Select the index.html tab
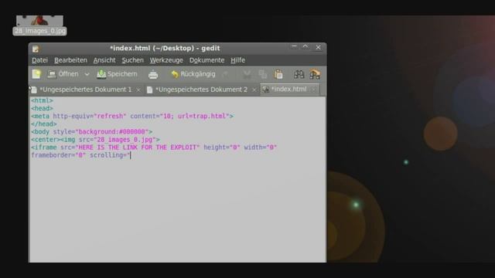495x278 pixels. [x=288, y=90]
